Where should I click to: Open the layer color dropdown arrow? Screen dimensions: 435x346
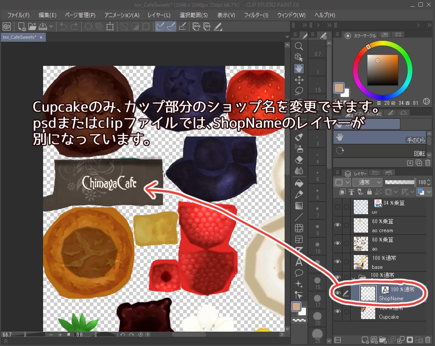tap(429, 192)
